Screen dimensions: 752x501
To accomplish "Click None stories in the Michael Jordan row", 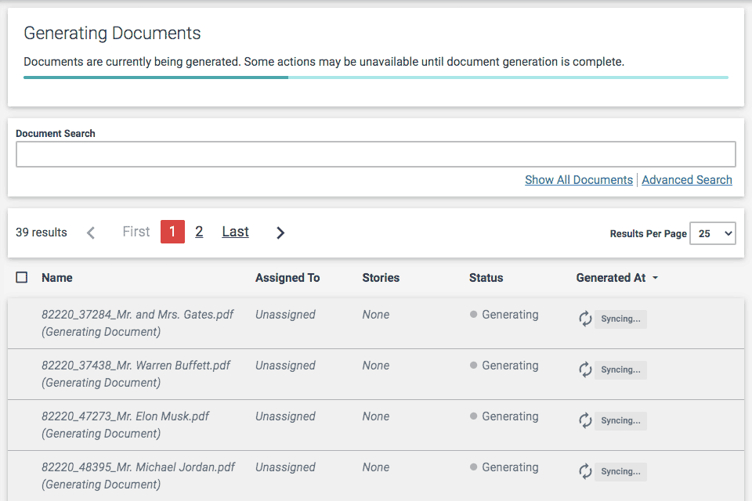I will tap(376, 467).
